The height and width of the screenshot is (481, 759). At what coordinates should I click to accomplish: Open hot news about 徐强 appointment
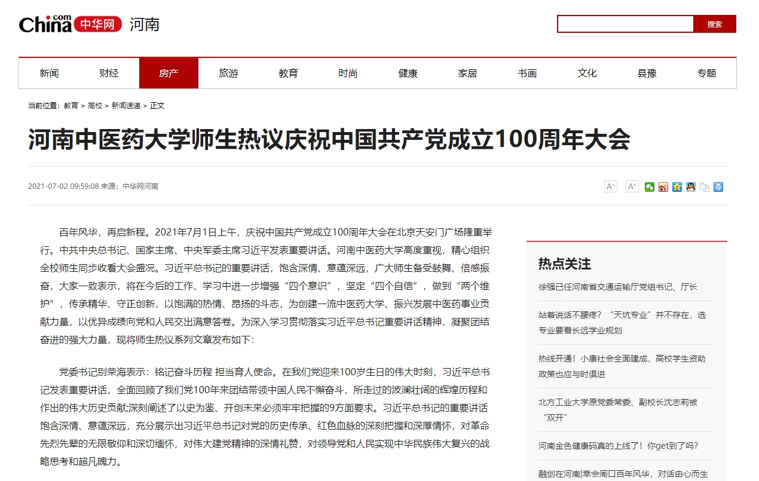[x=618, y=287]
